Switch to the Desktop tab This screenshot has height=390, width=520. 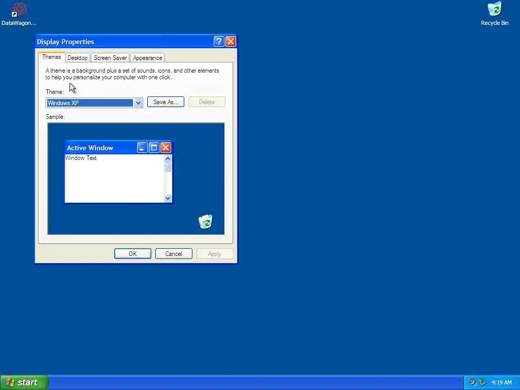[78, 58]
